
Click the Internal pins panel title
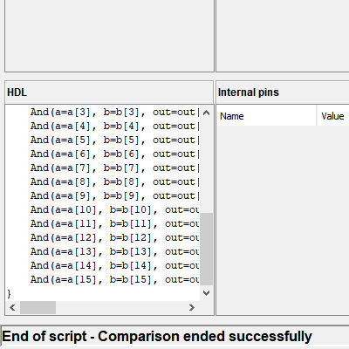click(249, 92)
